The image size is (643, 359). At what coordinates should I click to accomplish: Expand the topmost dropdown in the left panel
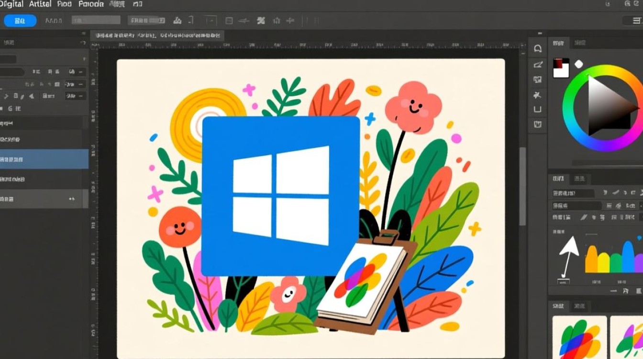[x=74, y=72]
